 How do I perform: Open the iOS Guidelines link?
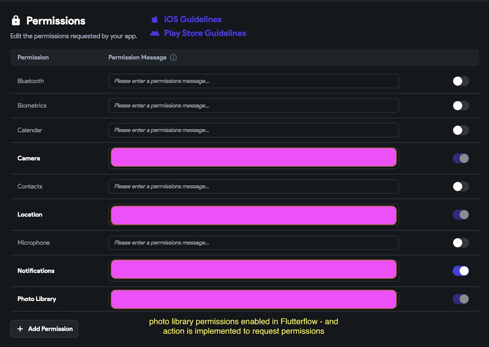pos(193,20)
